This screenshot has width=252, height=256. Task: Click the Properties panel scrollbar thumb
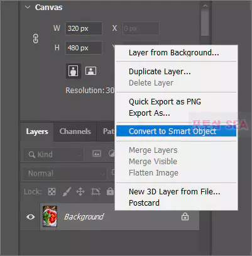click(205, 23)
